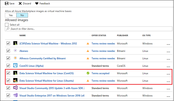Uncheck the Data Science VM Ubuntu checkbox
174x101 pixels.
coord(8,80)
